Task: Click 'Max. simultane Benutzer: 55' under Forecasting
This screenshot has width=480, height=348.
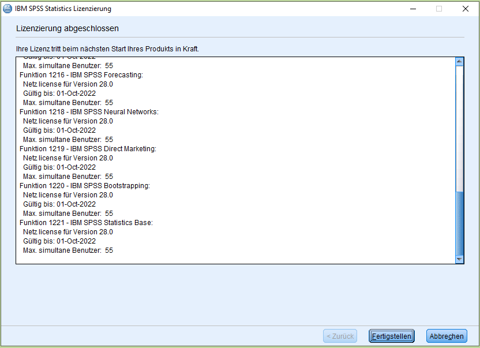Action: (68, 102)
